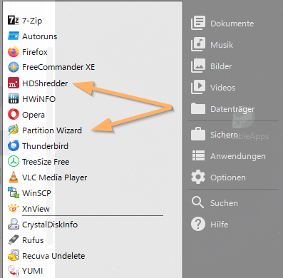The image size is (283, 278).
Task: Start Thunderbird mail icon
Action: pyautogui.click(x=14, y=145)
